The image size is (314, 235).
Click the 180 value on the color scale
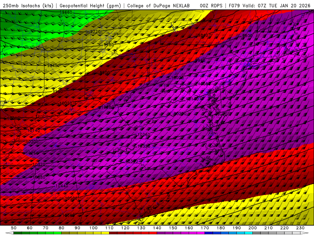click(221, 228)
